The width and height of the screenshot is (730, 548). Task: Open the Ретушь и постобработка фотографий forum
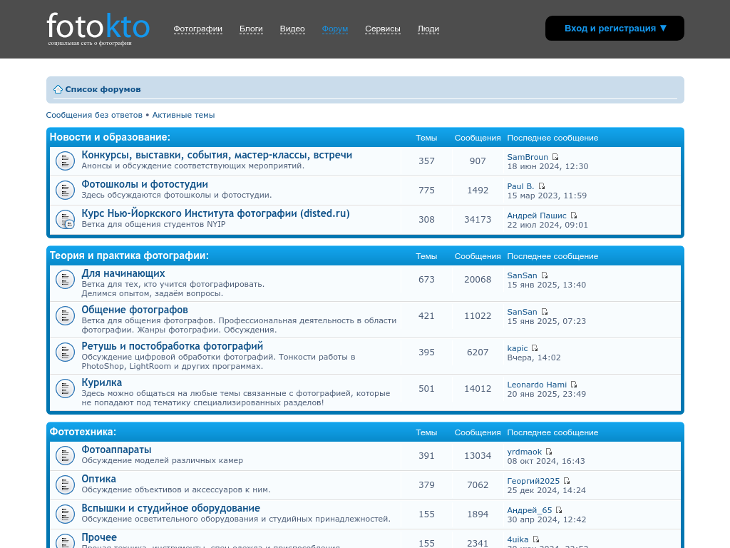[172, 346]
